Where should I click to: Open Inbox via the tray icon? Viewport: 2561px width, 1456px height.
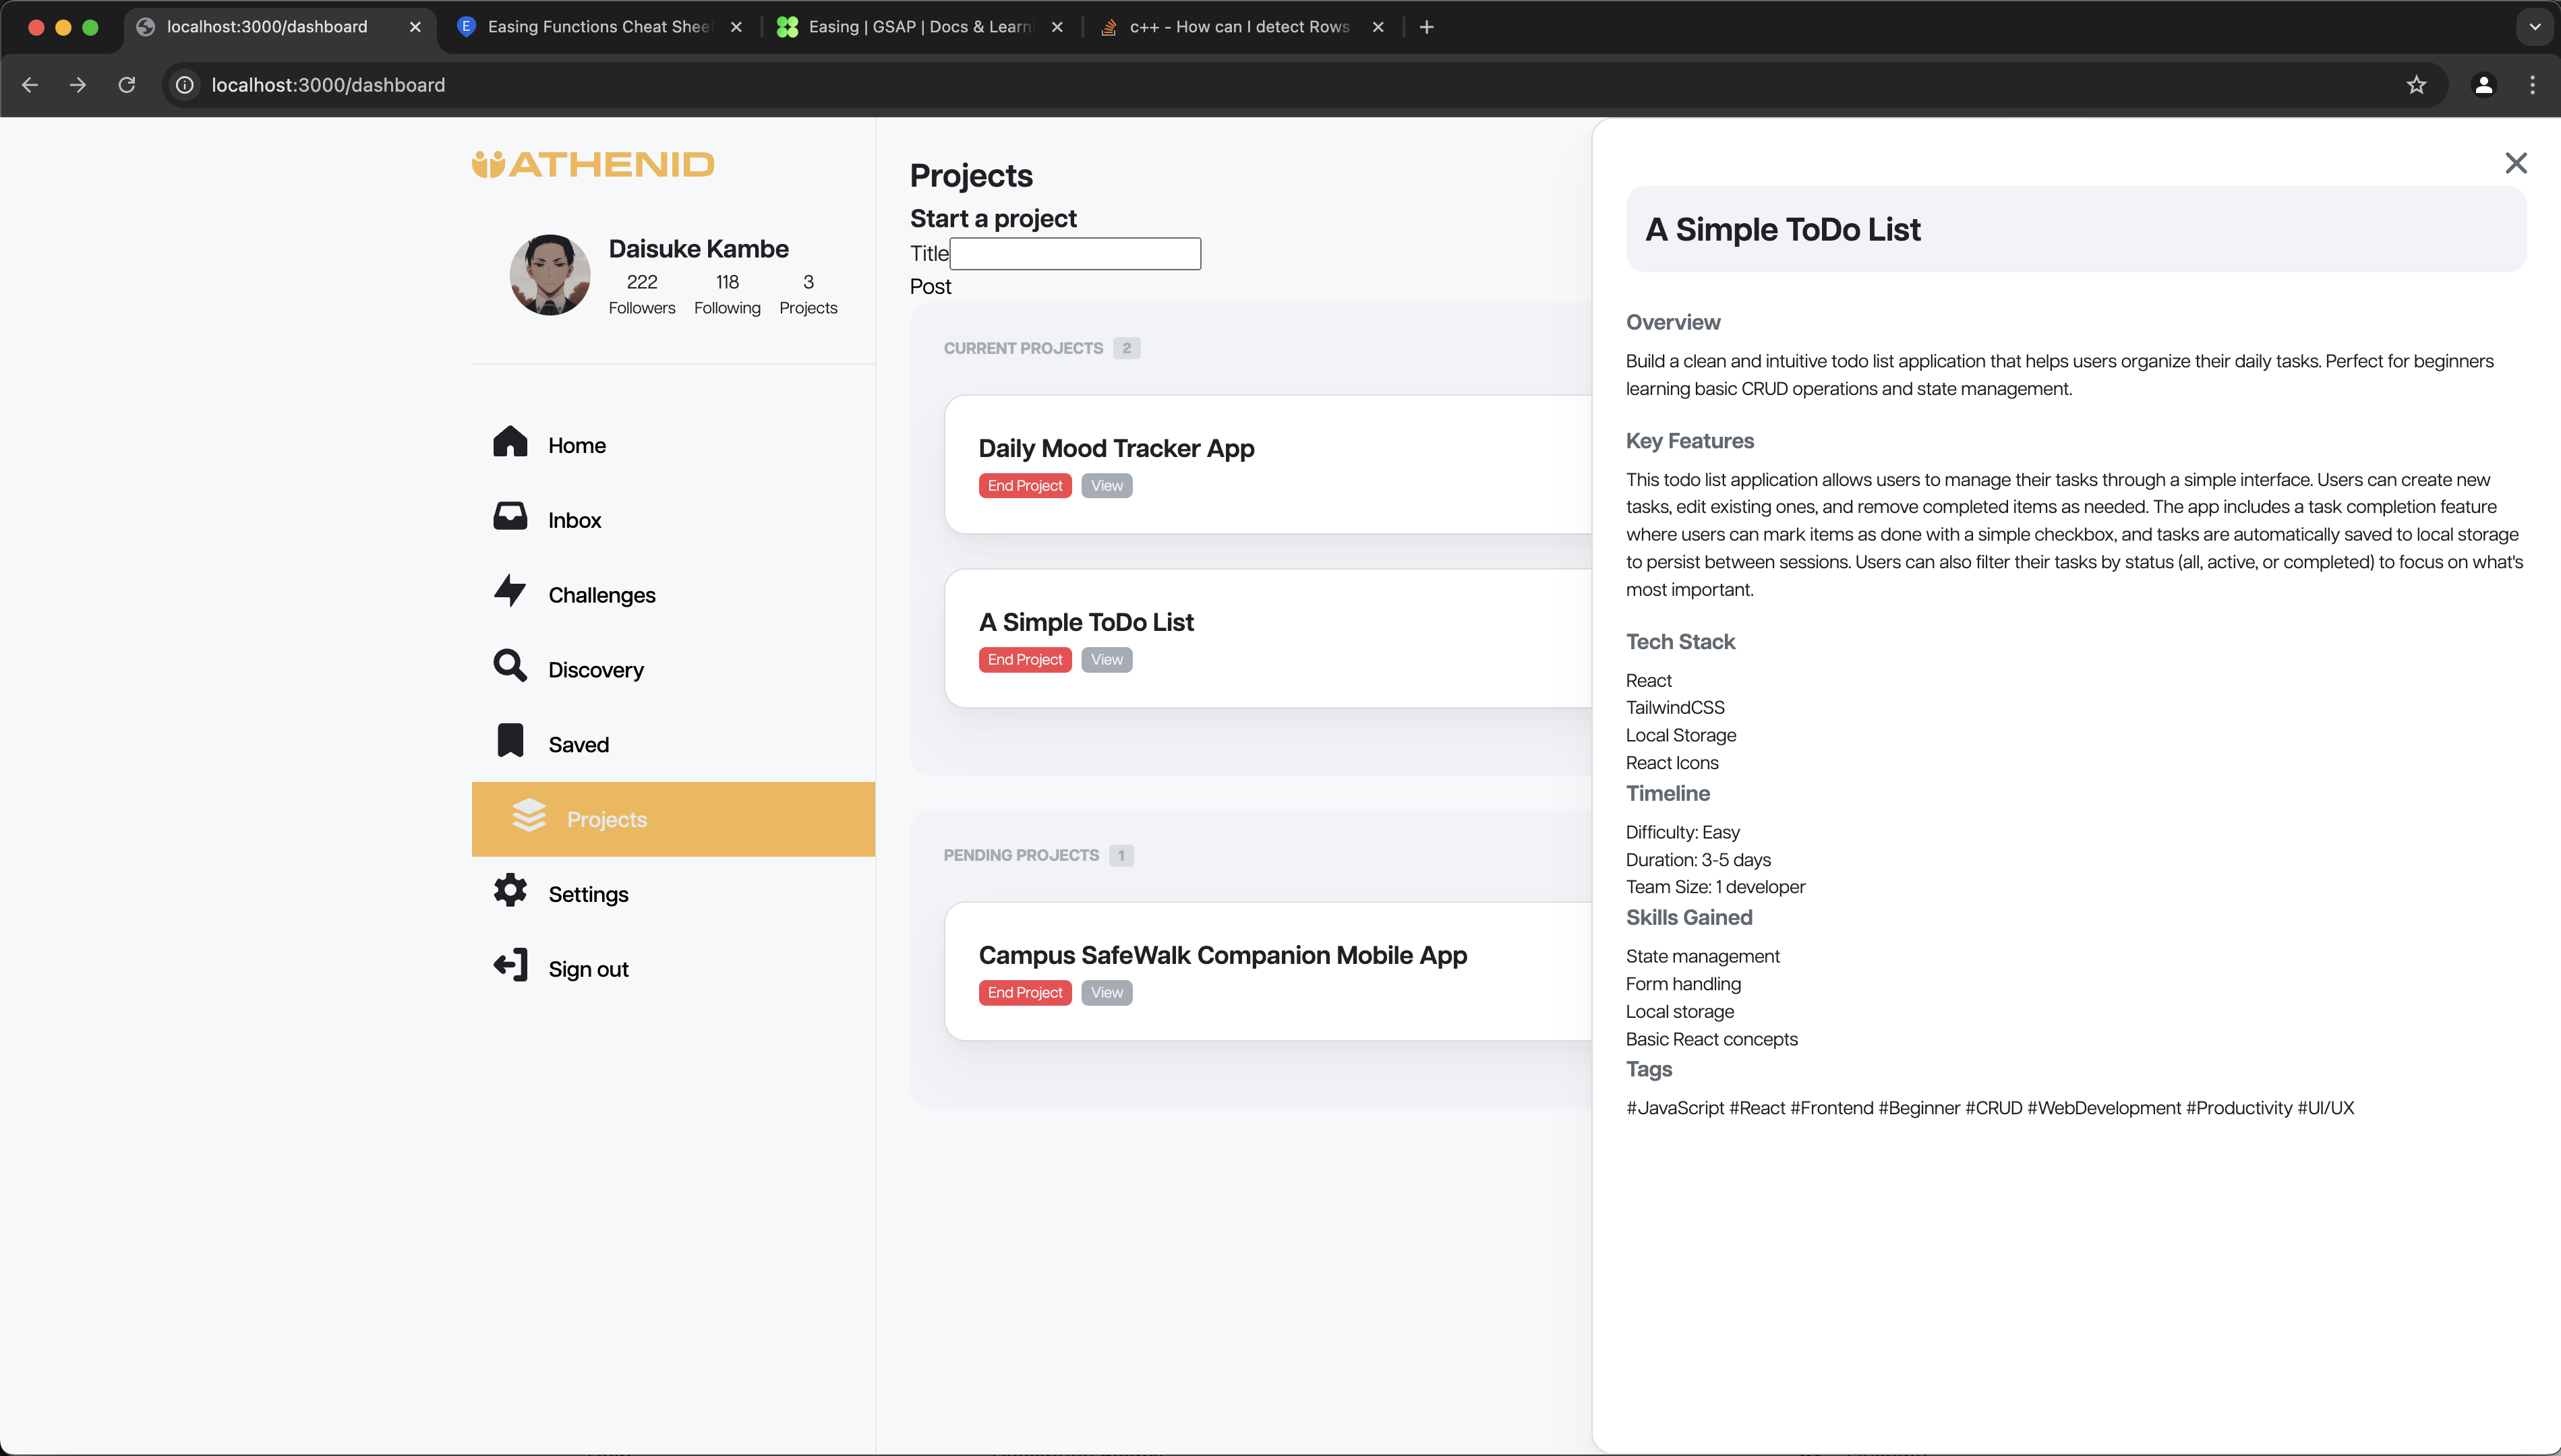coord(510,516)
